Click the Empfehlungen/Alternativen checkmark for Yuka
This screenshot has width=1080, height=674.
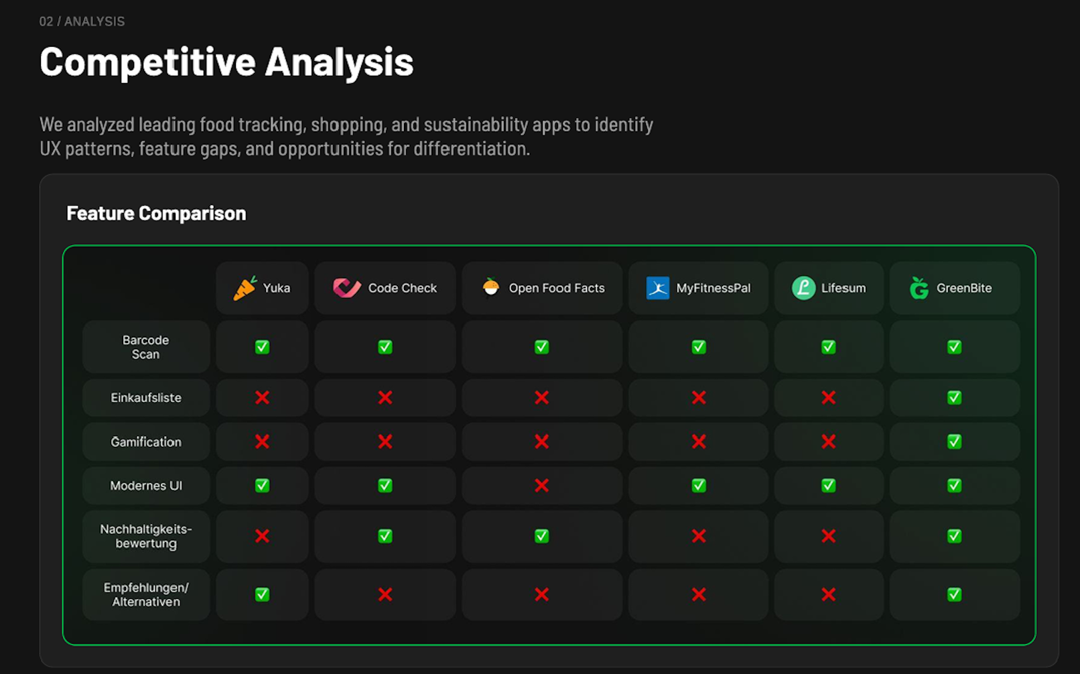point(263,594)
